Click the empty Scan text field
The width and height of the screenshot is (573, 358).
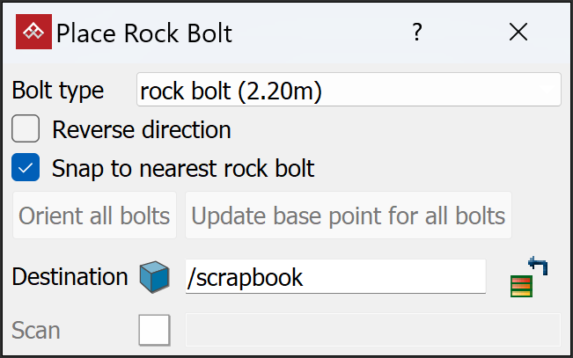point(373,331)
